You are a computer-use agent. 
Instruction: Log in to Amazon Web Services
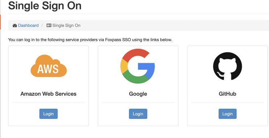point(49,114)
